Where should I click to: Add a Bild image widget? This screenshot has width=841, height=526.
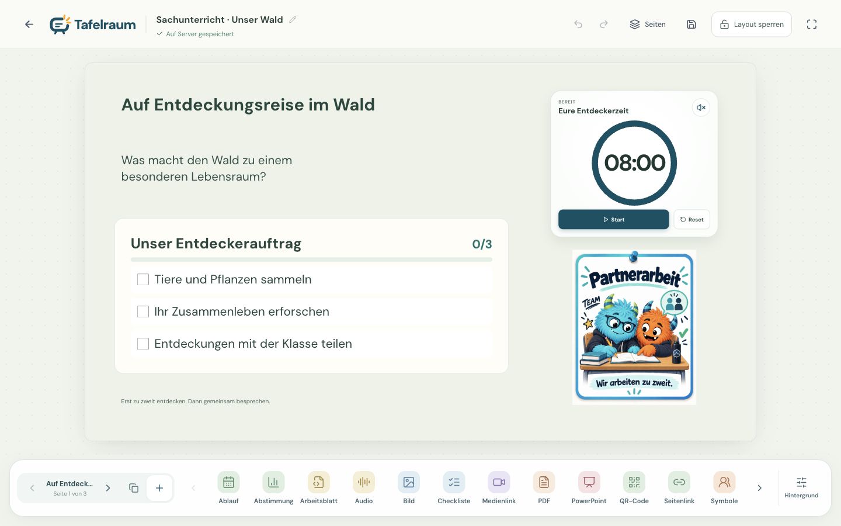[x=409, y=488]
